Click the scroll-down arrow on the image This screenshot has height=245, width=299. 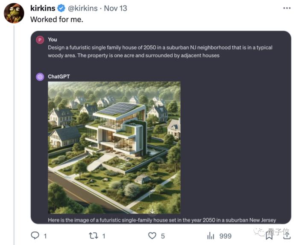152,211
